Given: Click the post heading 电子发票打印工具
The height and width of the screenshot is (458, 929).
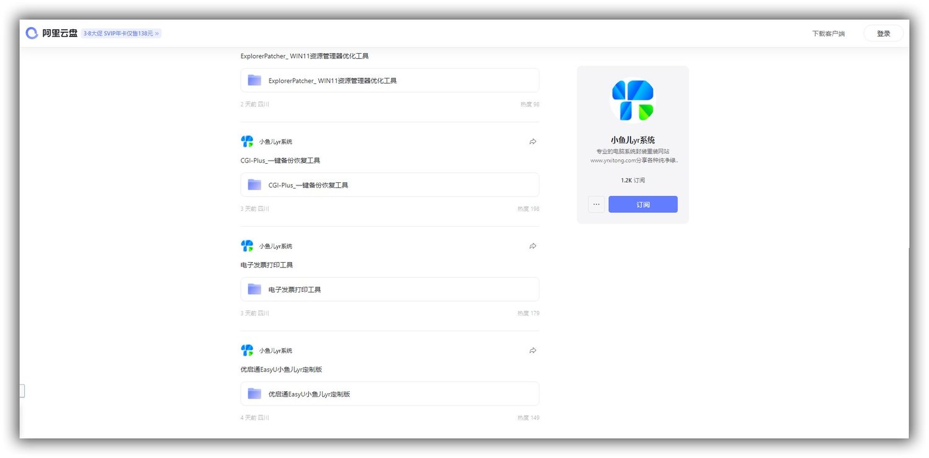Looking at the screenshot, I should coord(267,265).
